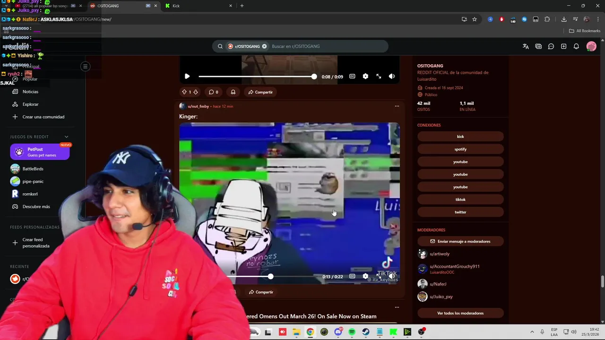Screen dimensions: 605x340
Task: Open Reddit chat messages
Action: (551, 46)
